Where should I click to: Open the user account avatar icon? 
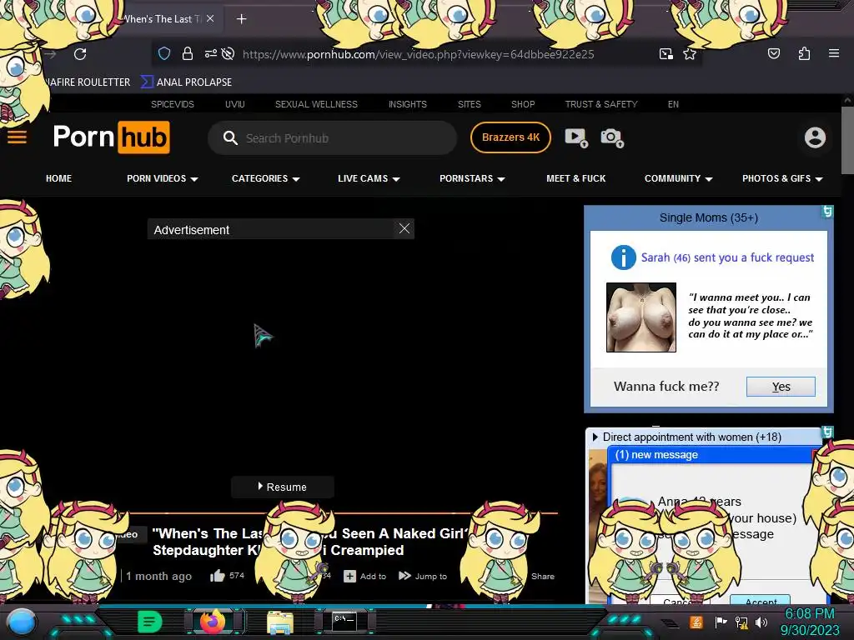pos(815,137)
